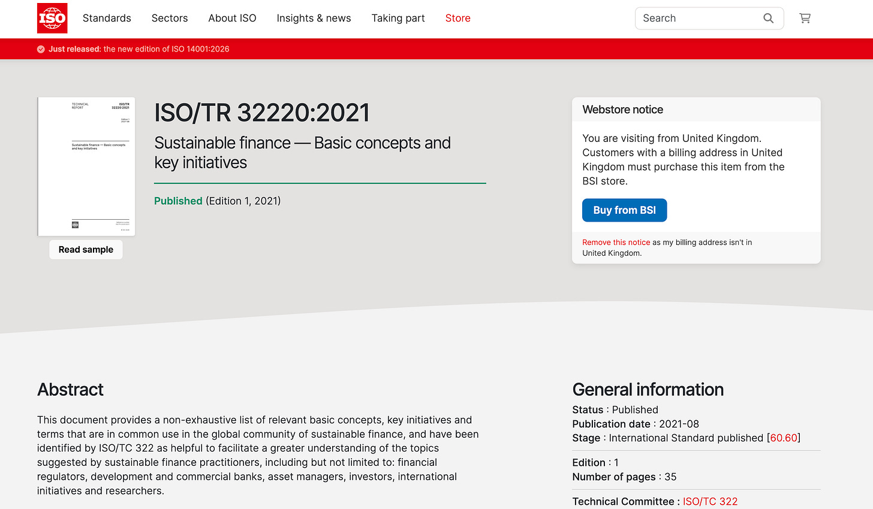The height and width of the screenshot is (509, 873).
Task: Open the Sectors menu
Action: [170, 19]
